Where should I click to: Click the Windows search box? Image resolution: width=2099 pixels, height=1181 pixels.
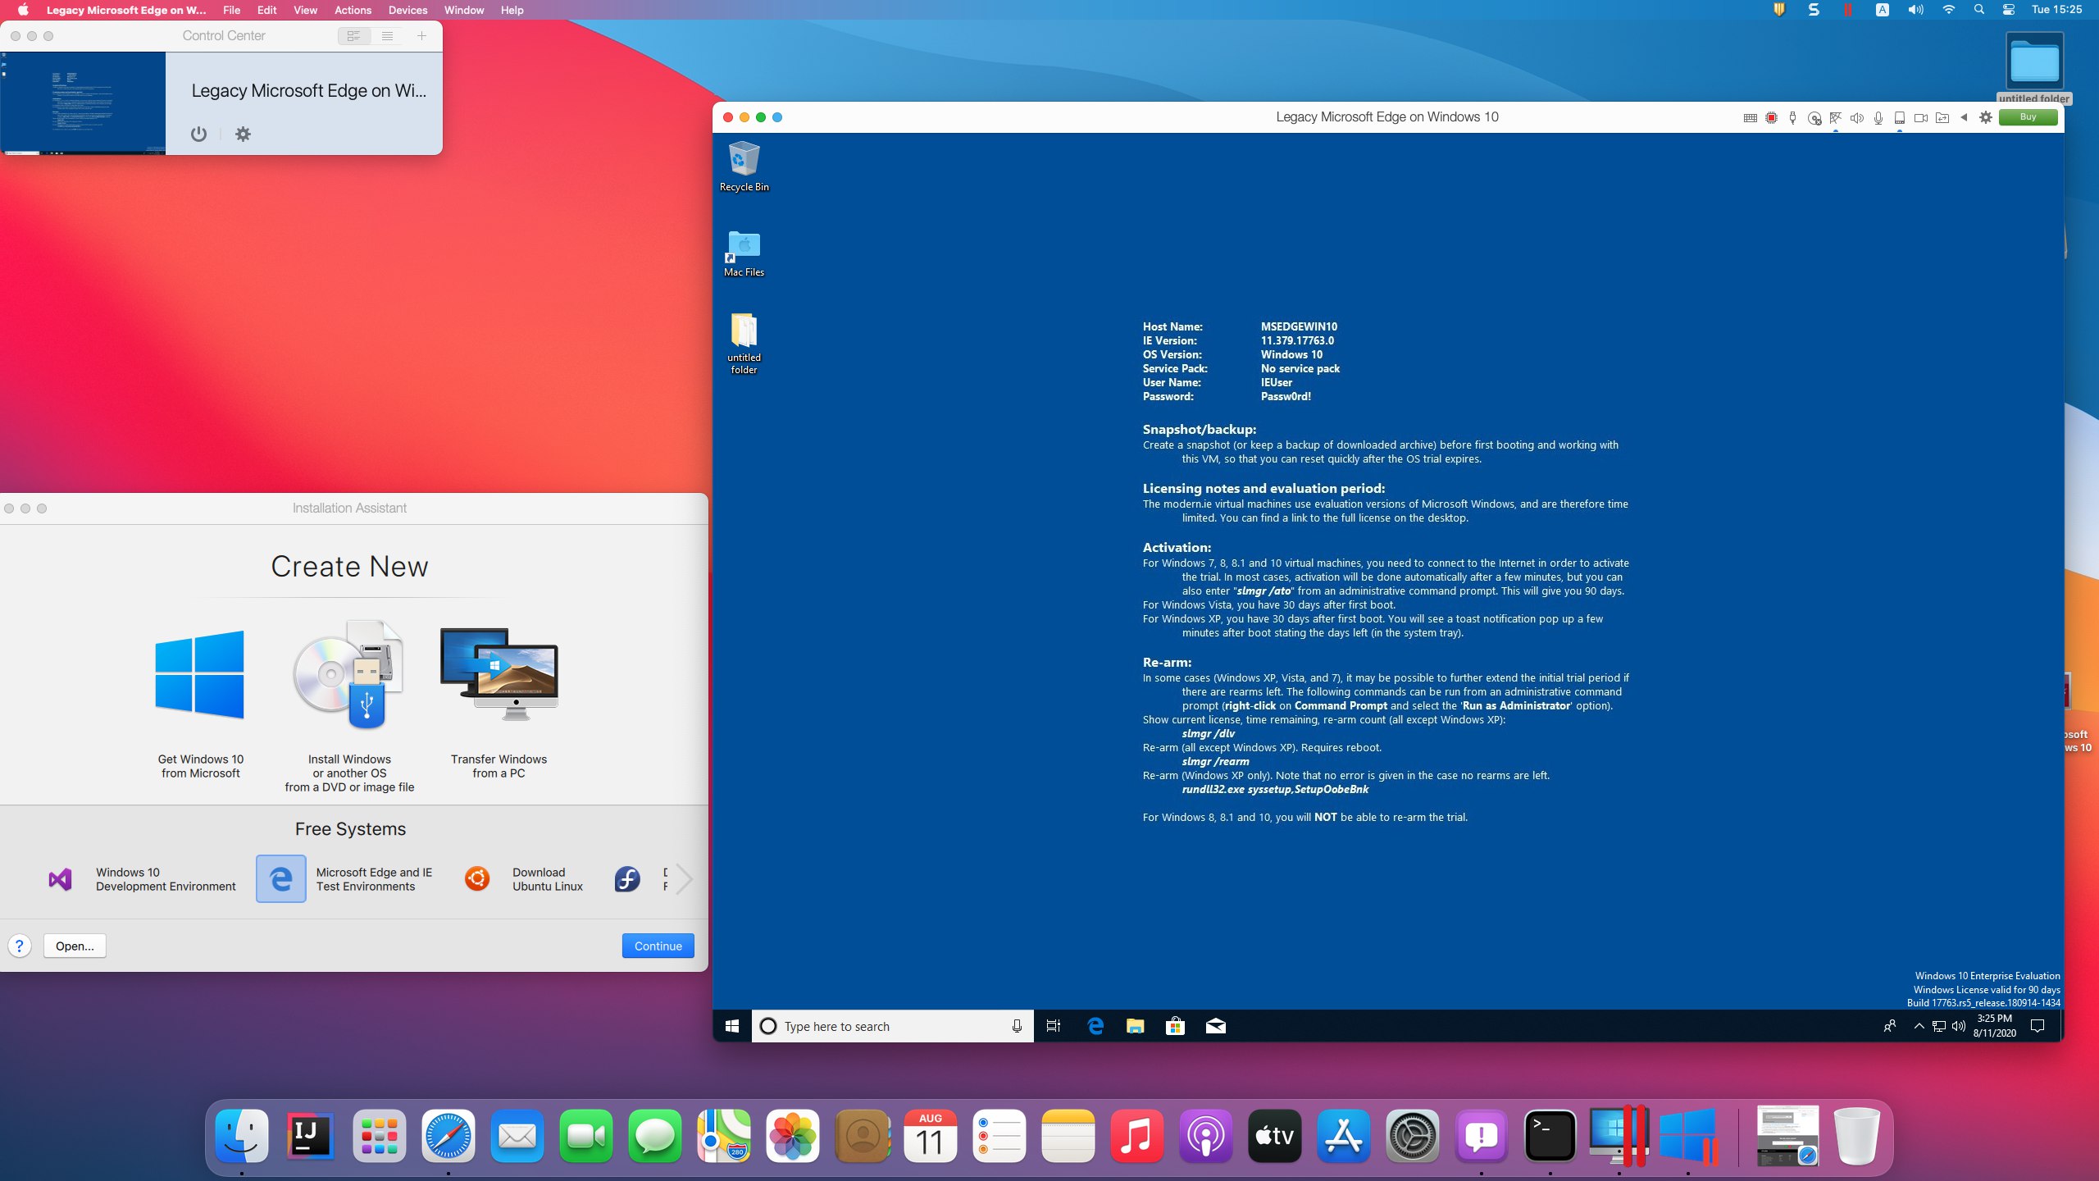[x=892, y=1026]
